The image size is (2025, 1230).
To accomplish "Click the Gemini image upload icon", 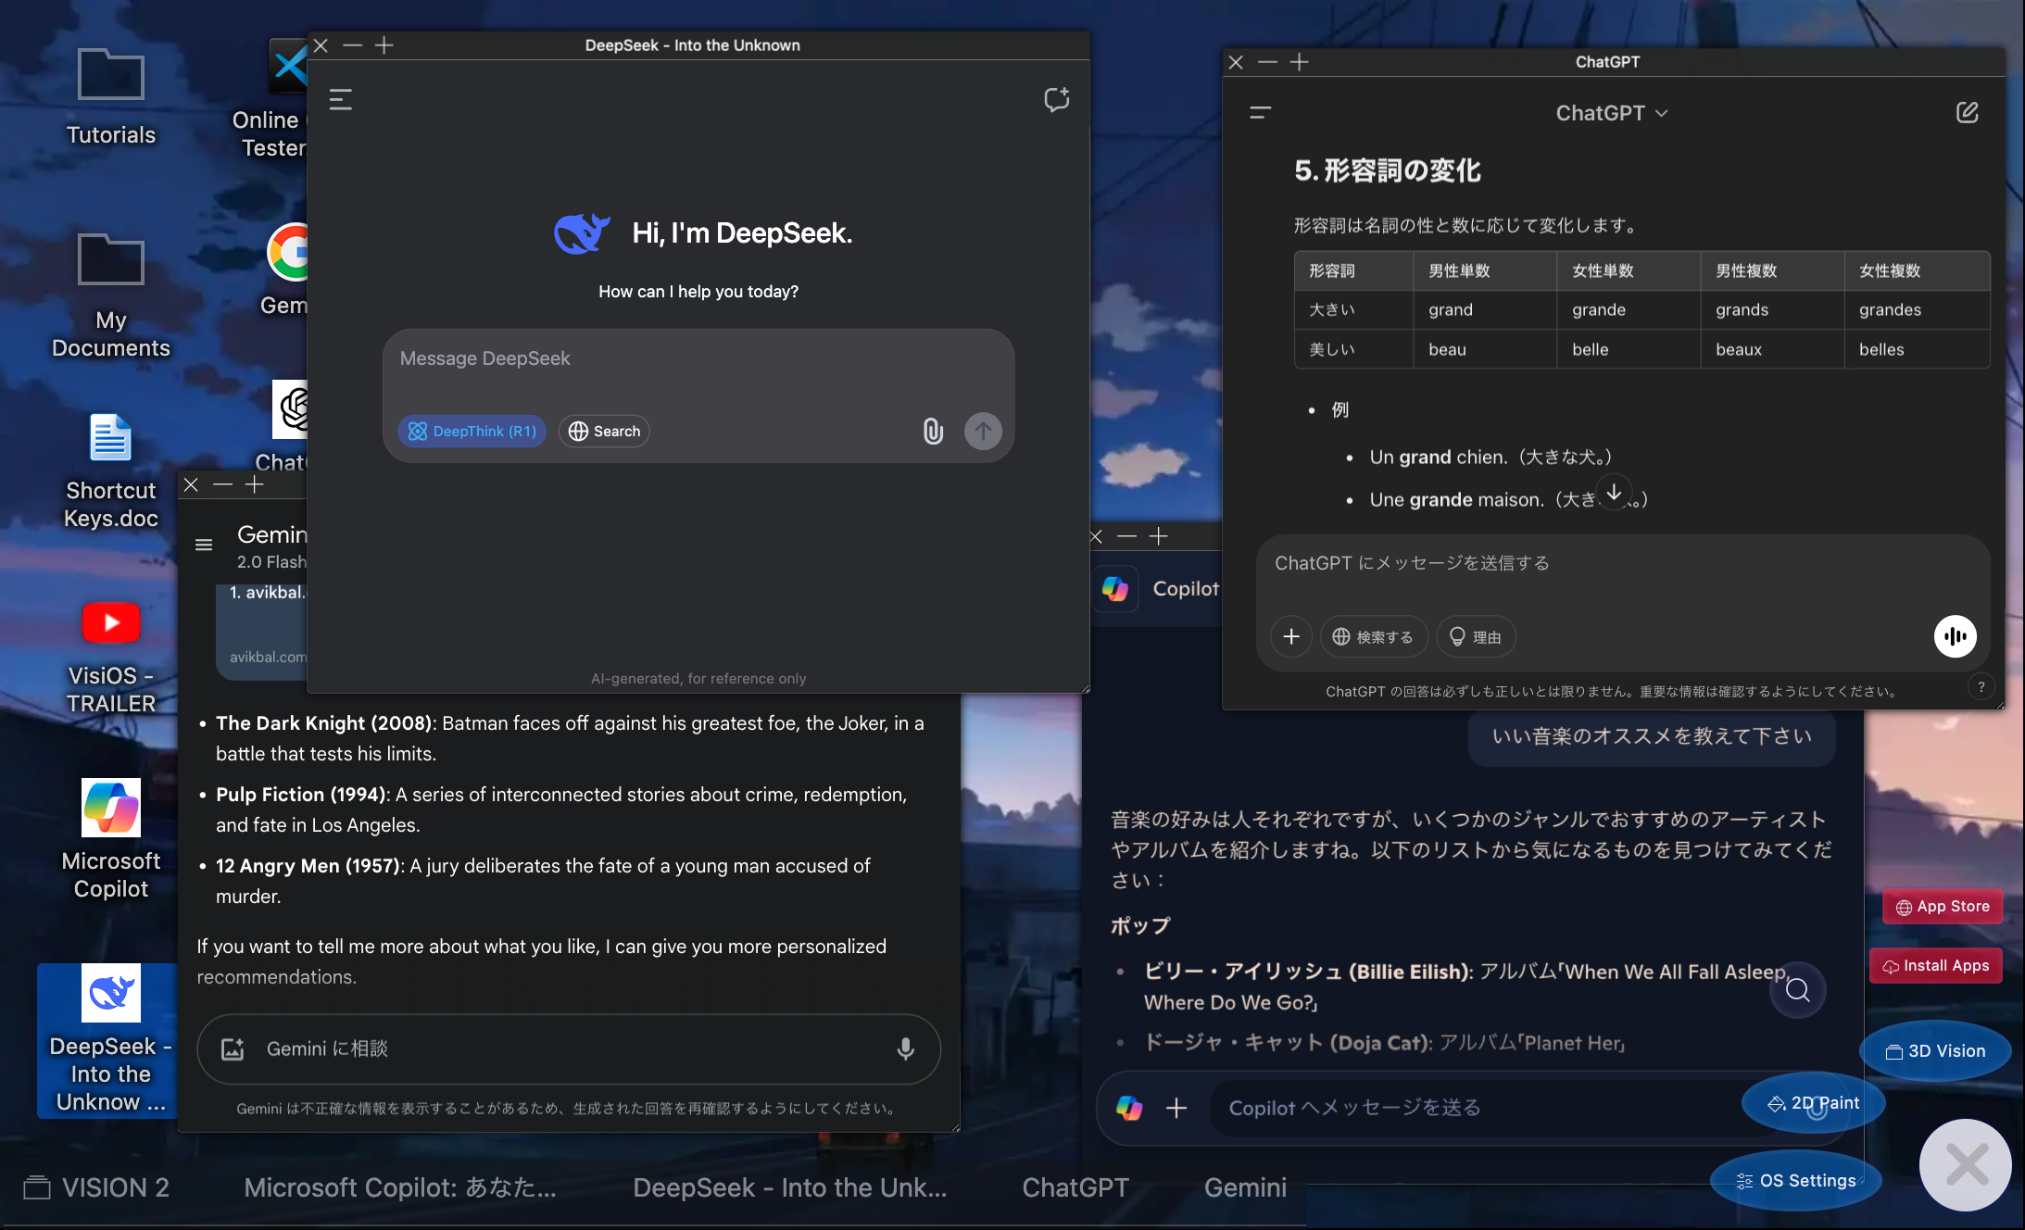I will coord(233,1049).
